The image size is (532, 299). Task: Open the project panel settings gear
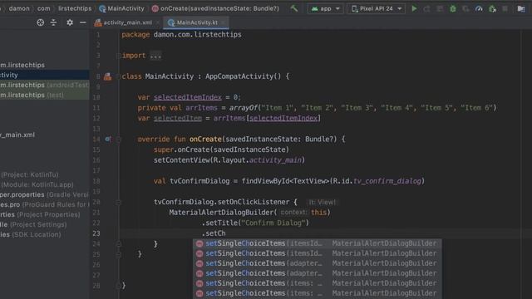click(x=70, y=22)
